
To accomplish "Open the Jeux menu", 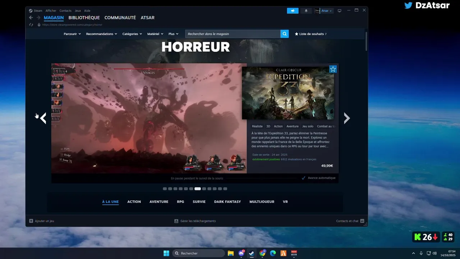I will pyautogui.click(x=78, y=11).
